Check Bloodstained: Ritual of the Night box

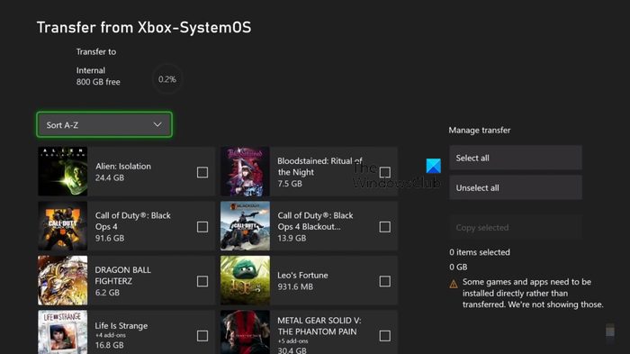385,172
